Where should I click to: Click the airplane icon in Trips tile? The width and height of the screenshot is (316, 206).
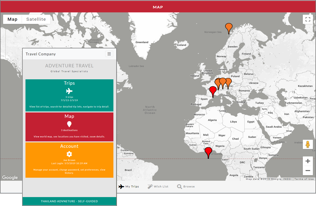[x=69, y=91]
